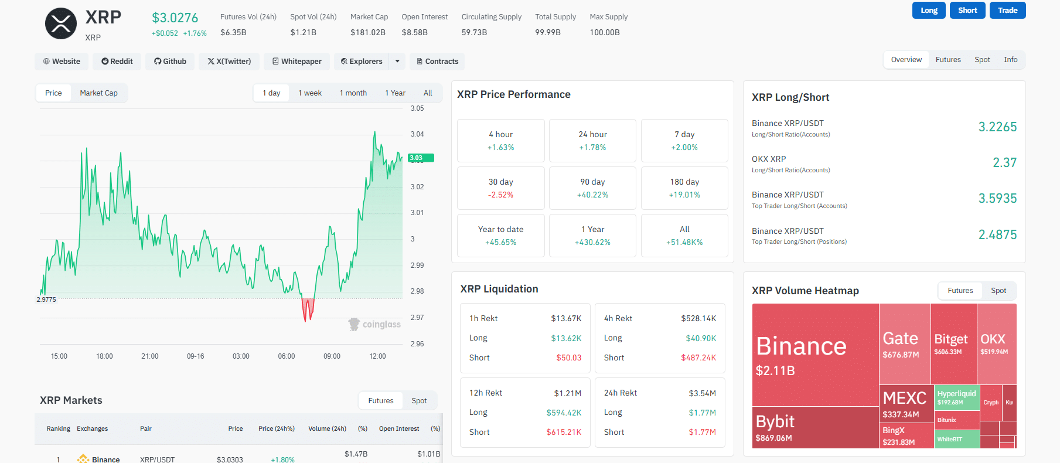Select the 1 Year chart range
This screenshot has width=1060, height=463.
click(395, 93)
